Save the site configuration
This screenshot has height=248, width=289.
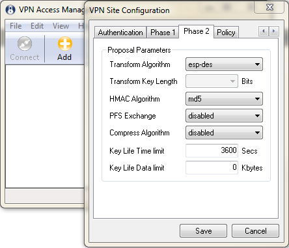pyautogui.click(x=203, y=231)
